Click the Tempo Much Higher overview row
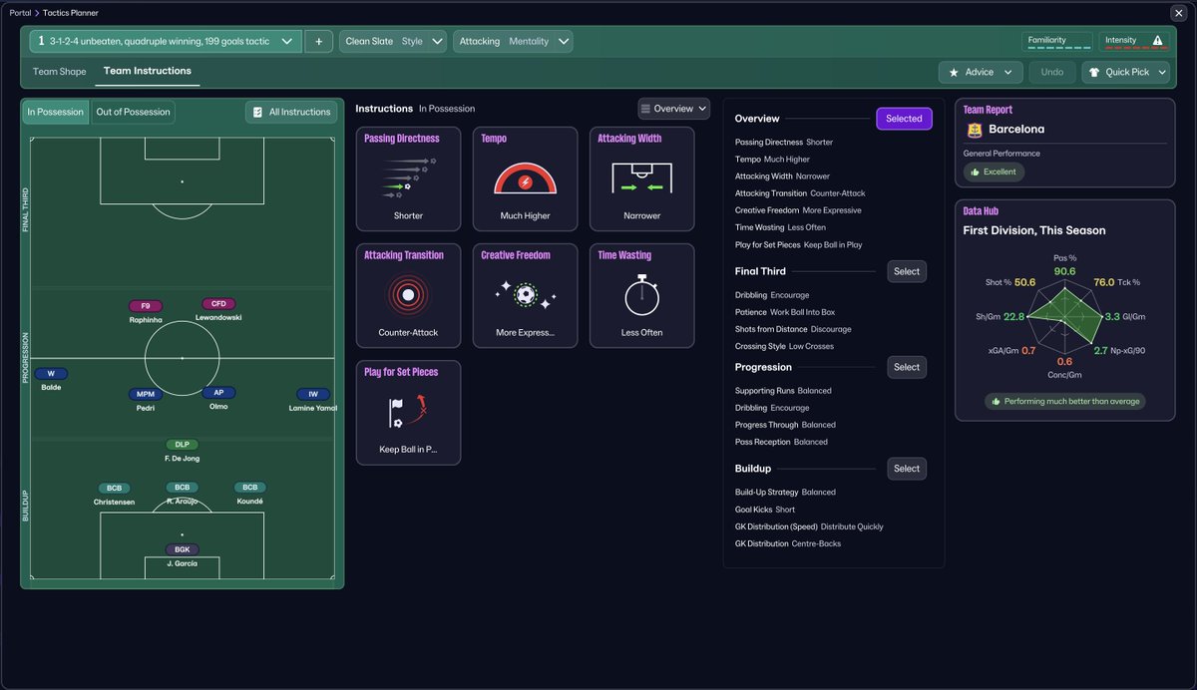This screenshot has height=690, width=1197. point(772,160)
